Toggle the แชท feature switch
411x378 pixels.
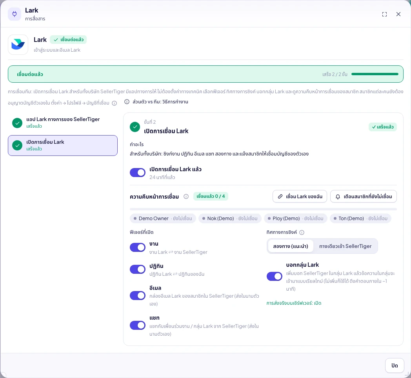point(138,326)
